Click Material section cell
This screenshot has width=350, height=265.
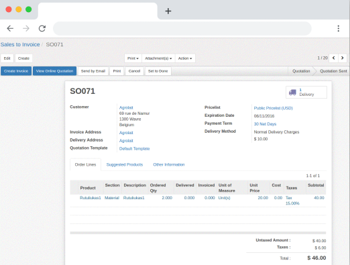coord(112,198)
